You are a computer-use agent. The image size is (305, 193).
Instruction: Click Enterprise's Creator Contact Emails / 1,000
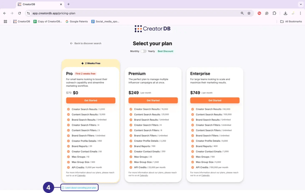coord(212,151)
